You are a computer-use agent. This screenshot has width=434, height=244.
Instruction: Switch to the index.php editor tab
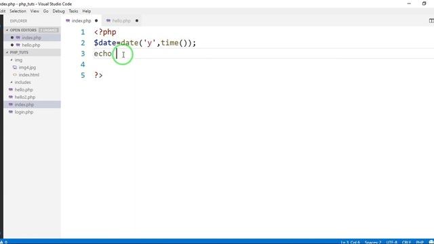coord(81,21)
